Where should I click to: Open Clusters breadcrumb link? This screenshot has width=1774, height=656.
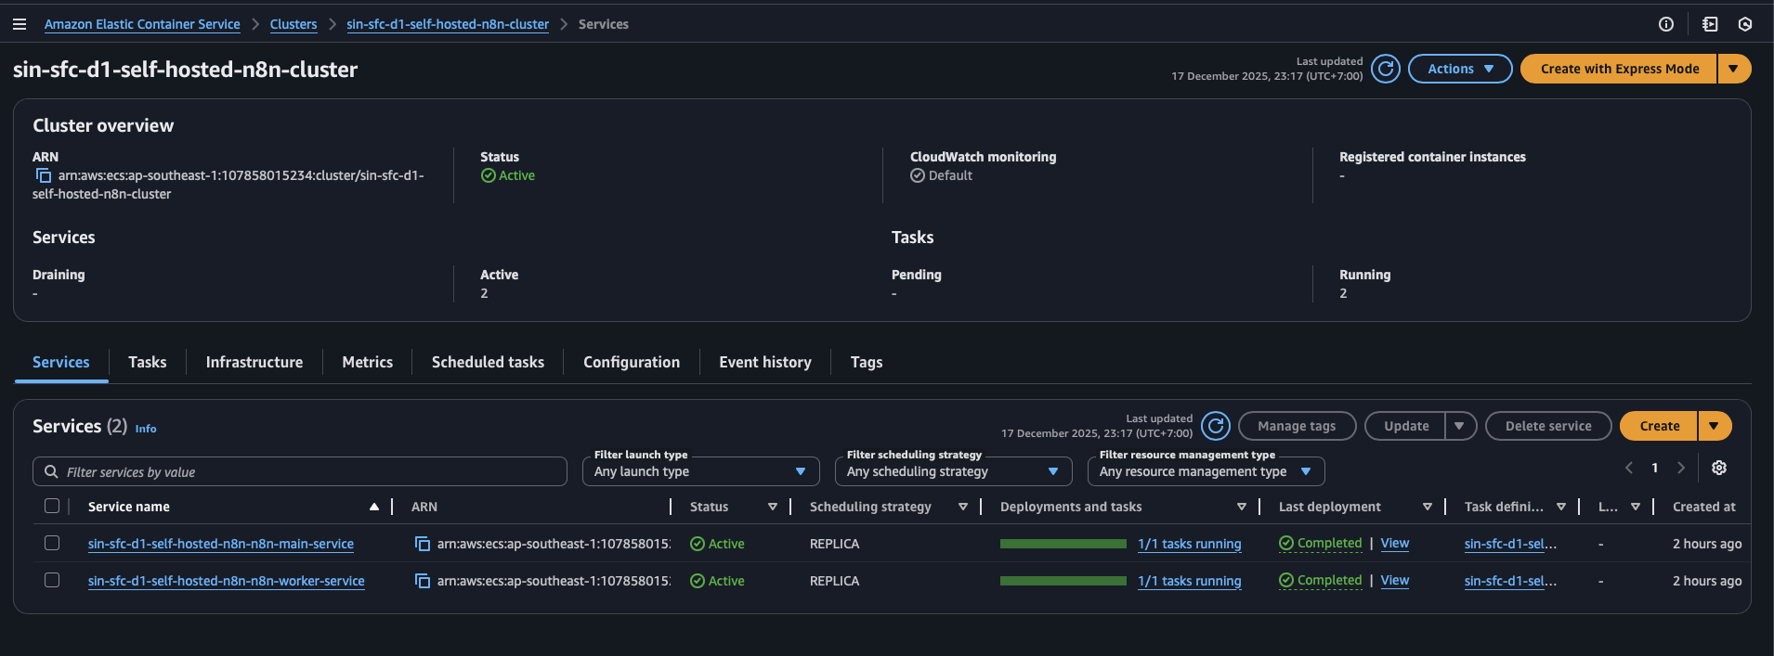(x=293, y=24)
